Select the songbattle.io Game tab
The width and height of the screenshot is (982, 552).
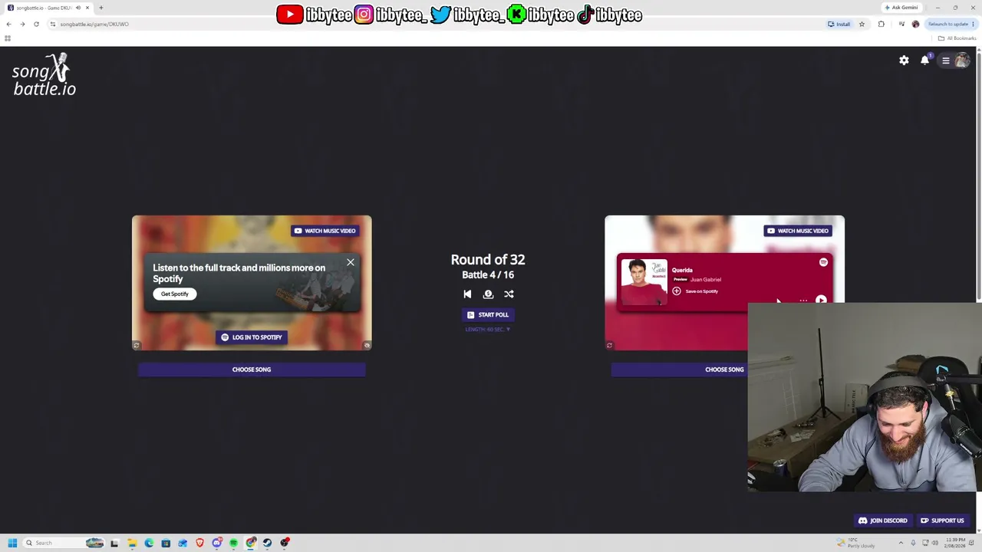48,8
